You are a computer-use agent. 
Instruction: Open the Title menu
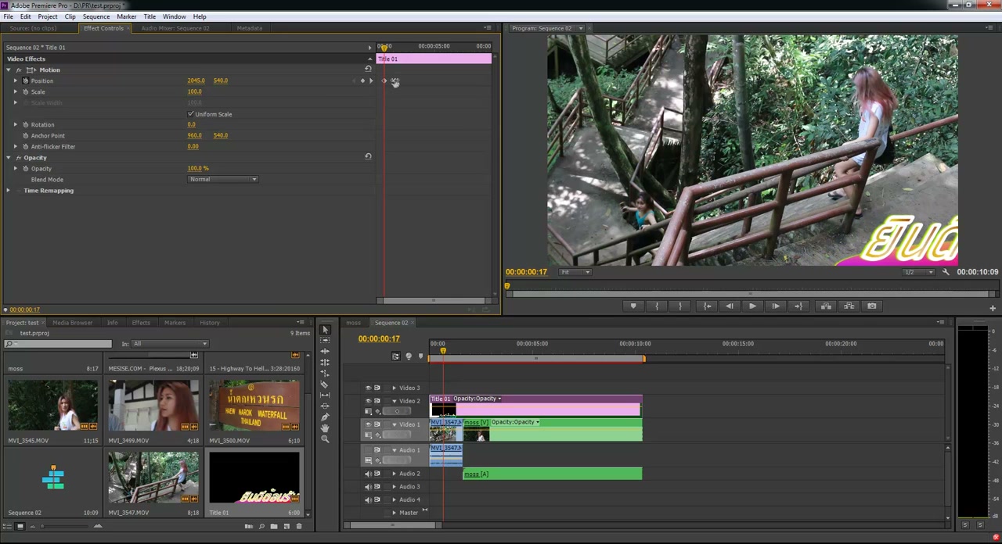point(150,16)
